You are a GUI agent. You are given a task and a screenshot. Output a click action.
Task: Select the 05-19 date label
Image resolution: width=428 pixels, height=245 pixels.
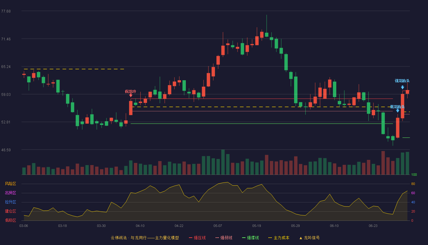(256, 226)
